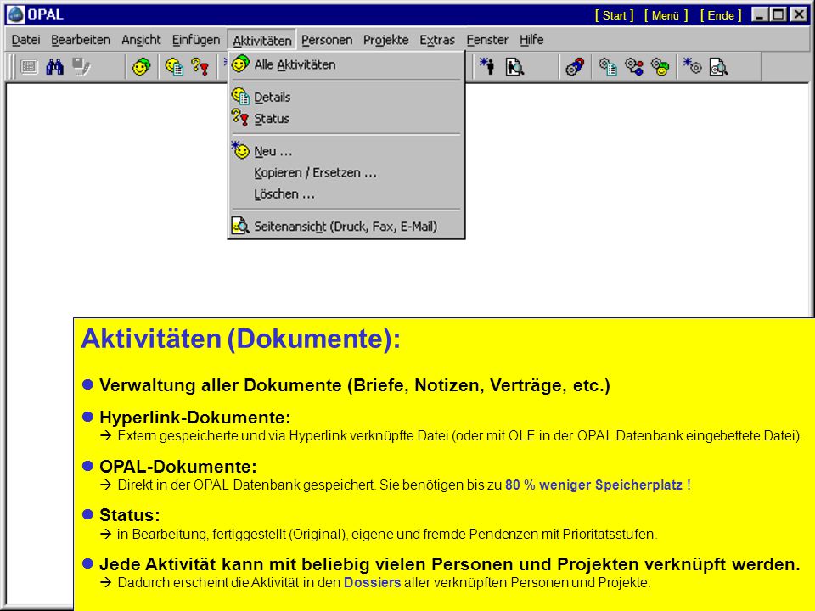Click the question mark status toolbar icon
The height and width of the screenshot is (611, 815).
pos(200,66)
